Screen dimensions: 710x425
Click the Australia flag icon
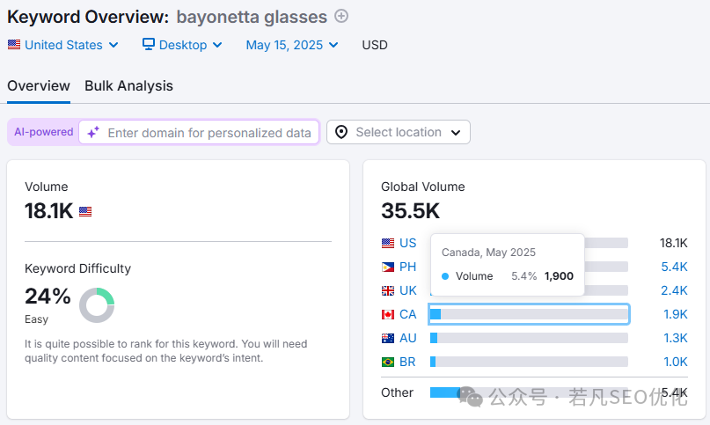coord(388,338)
